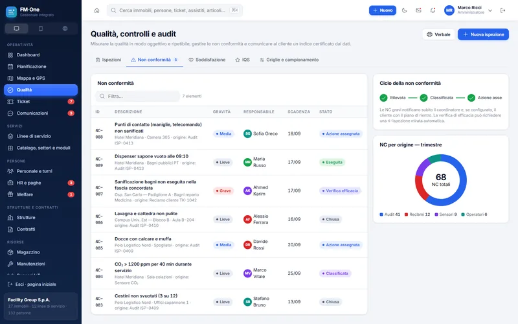The height and width of the screenshot is (324, 518).
Task: Open the IQS tab
Action: [242, 60]
